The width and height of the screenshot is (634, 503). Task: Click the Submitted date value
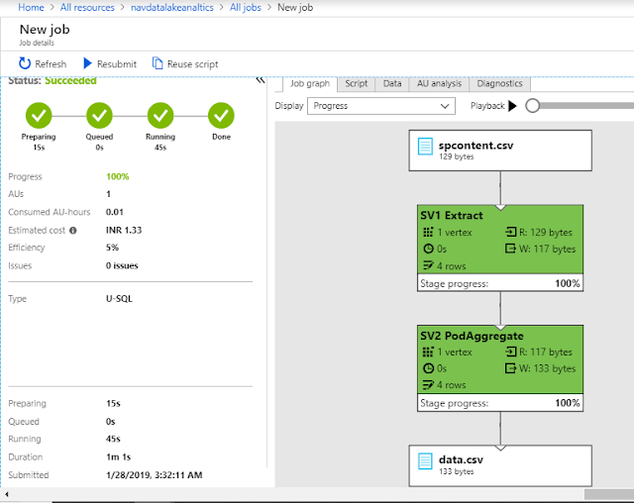click(155, 474)
